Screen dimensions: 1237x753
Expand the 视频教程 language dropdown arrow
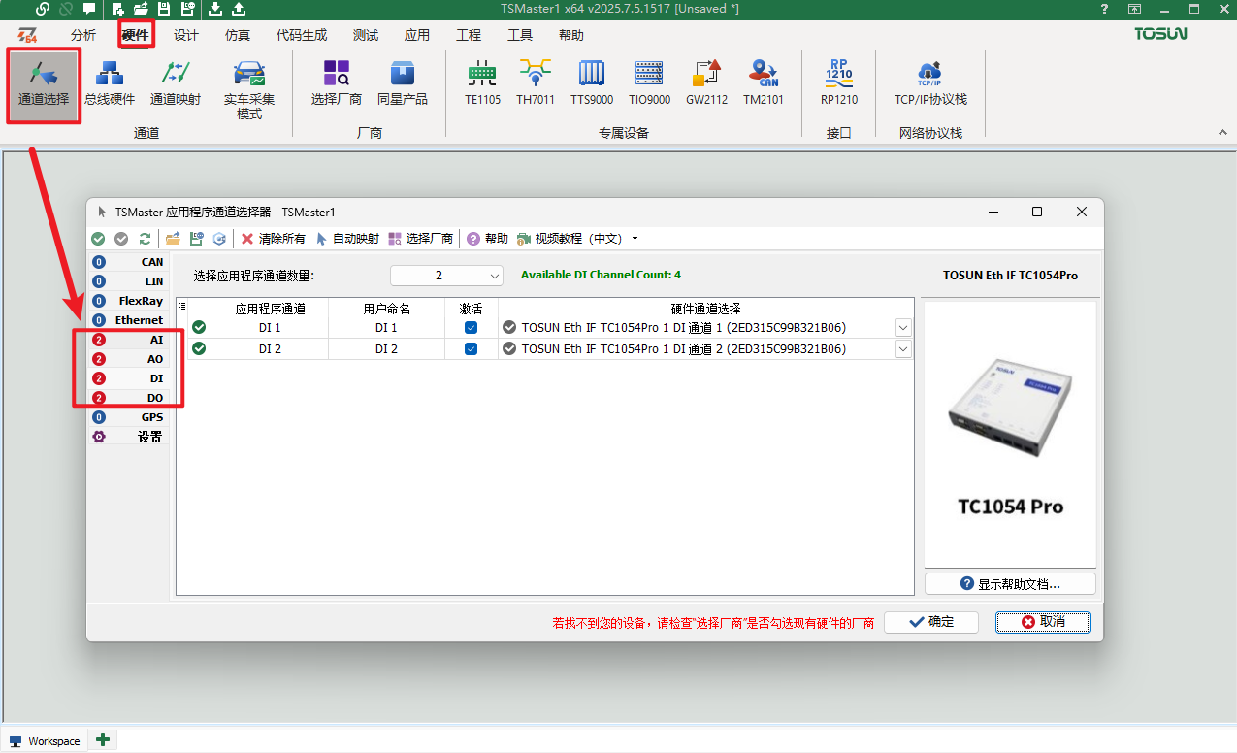635,239
